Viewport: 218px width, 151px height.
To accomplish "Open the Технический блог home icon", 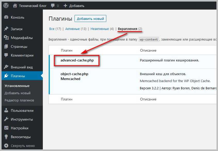I will [15, 5].
